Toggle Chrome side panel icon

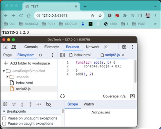coord(140,16)
